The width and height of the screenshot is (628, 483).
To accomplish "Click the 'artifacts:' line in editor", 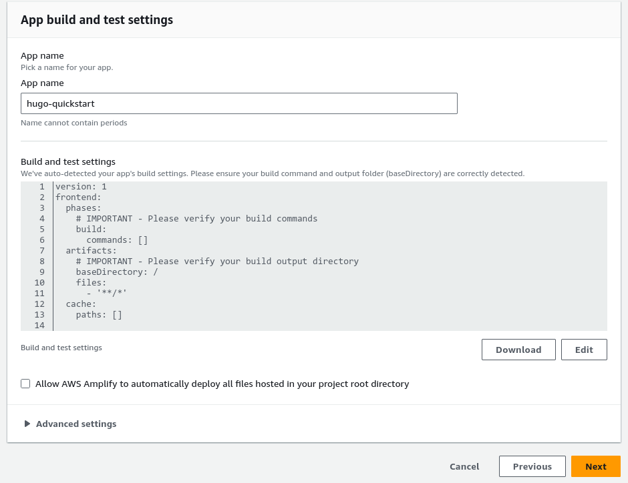I will (91, 251).
